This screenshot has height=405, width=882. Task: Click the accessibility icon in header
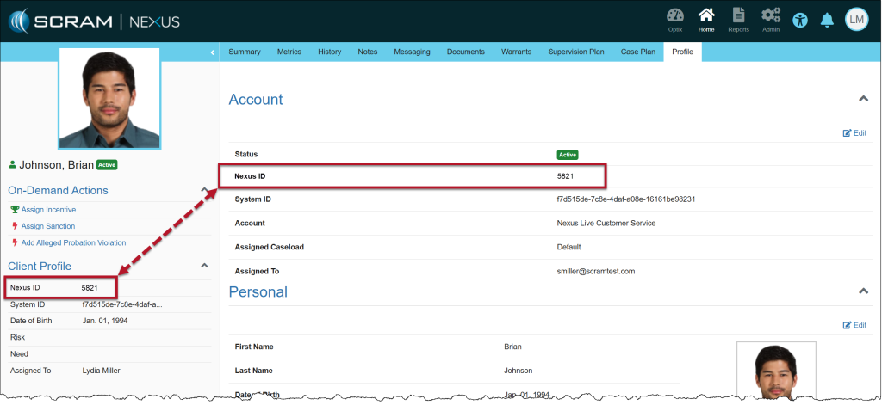click(801, 20)
